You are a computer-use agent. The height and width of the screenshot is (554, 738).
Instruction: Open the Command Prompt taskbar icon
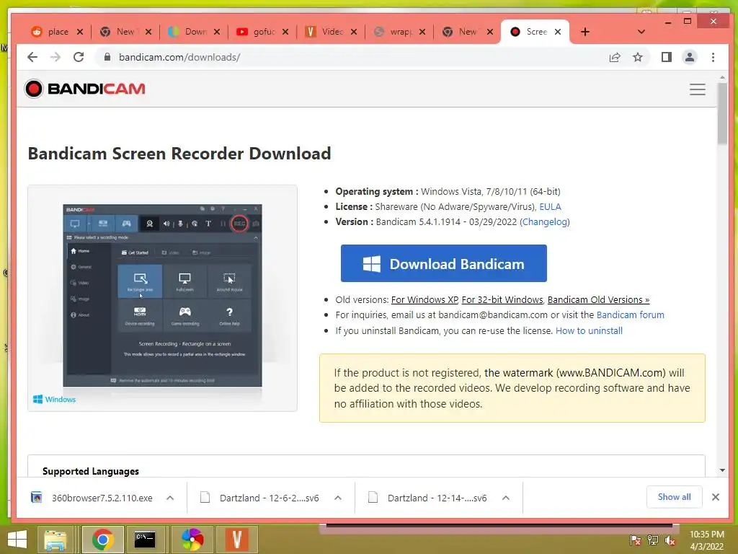pyautogui.click(x=145, y=540)
